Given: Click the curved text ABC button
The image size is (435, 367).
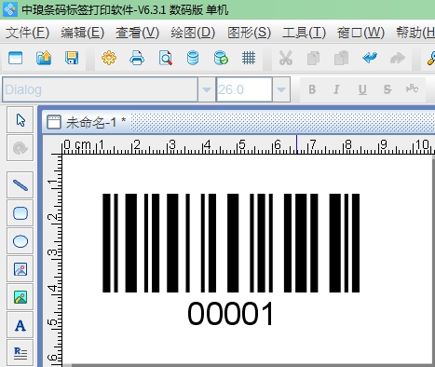Looking at the screenshot, I should 412,89.
